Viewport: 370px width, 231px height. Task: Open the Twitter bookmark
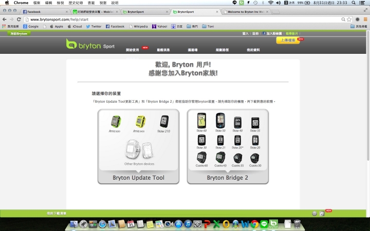point(94,26)
